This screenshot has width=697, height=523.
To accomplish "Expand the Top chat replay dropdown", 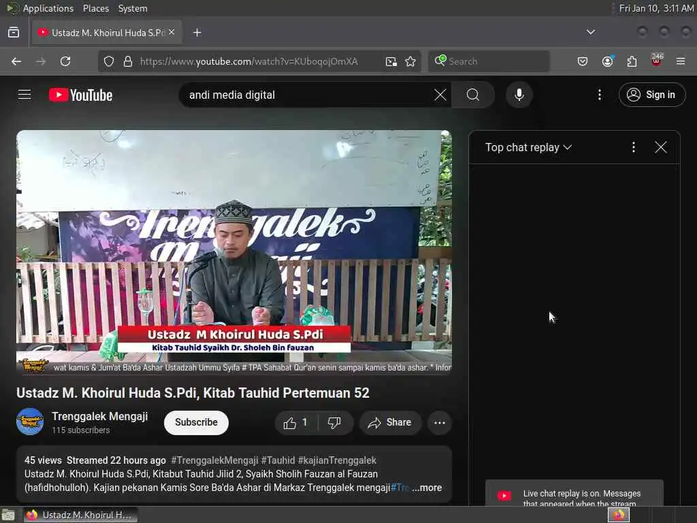I will click(528, 147).
